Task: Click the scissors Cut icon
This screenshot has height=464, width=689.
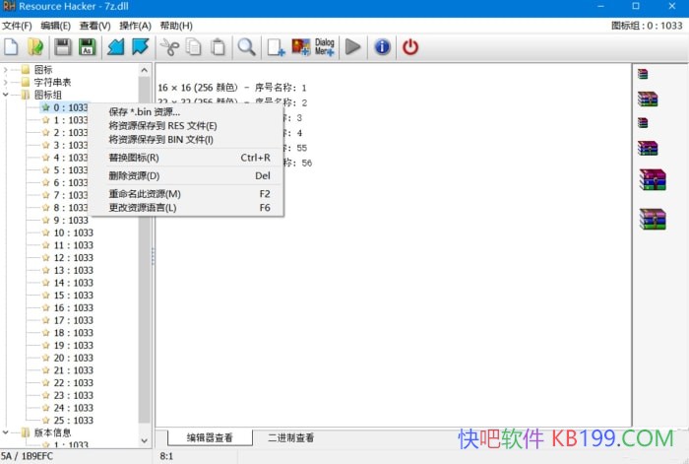Action: [169, 46]
